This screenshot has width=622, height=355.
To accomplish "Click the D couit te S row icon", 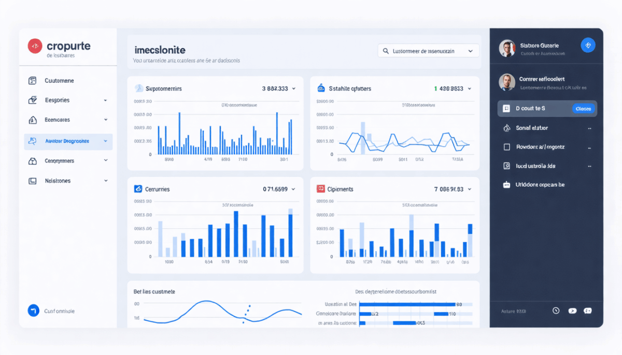I will [506, 109].
